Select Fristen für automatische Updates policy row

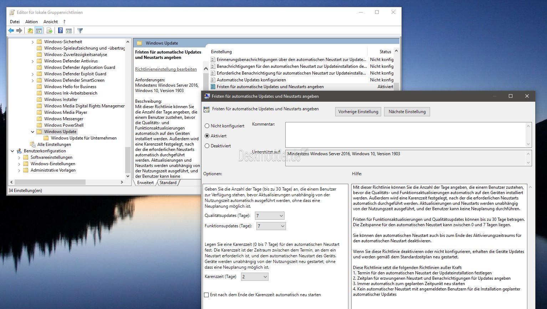[302, 87]
